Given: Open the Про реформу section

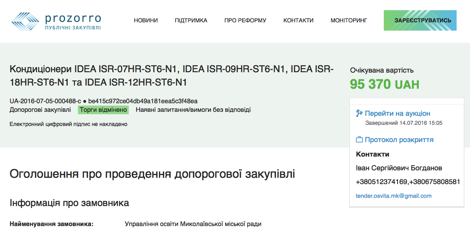Looking at the screenshot, I should [245, 20].
